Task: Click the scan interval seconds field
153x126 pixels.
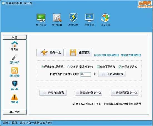Action: click(86, 74)
